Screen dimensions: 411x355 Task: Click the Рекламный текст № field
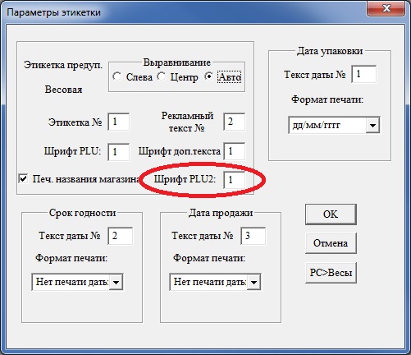click(x=235, y=122)
